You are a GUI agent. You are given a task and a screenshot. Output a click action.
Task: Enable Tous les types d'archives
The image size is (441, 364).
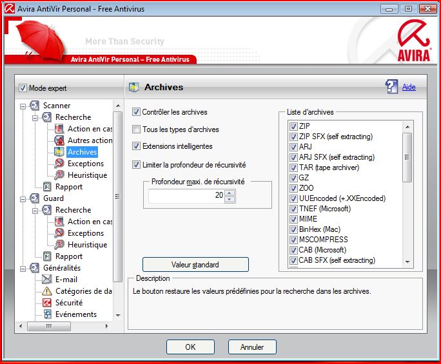136,129
